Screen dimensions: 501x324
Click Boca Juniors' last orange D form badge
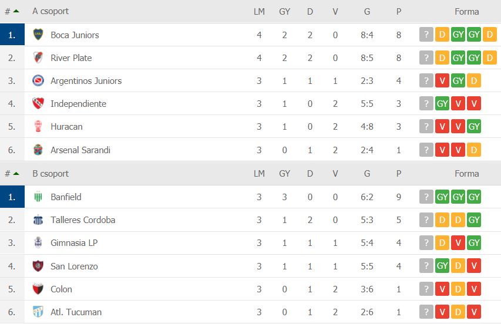(x=490, y=35)
